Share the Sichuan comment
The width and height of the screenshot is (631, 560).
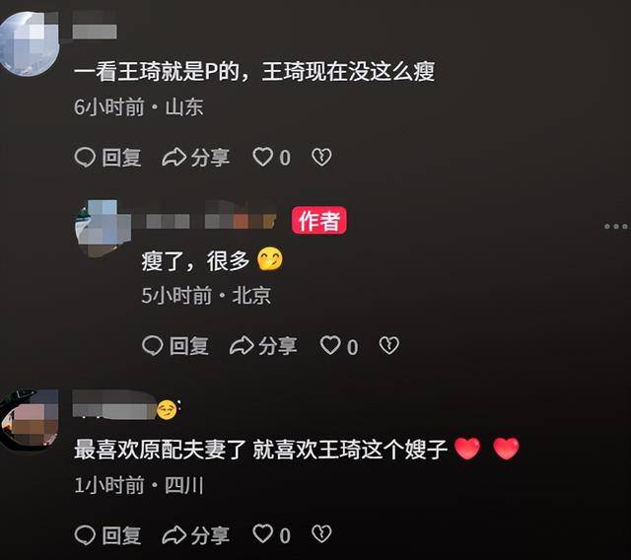(174, 535)
